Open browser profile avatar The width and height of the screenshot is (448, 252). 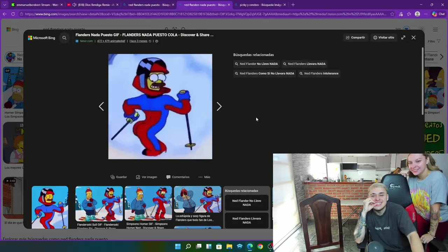pyautogui.click(x=417, y=14)
